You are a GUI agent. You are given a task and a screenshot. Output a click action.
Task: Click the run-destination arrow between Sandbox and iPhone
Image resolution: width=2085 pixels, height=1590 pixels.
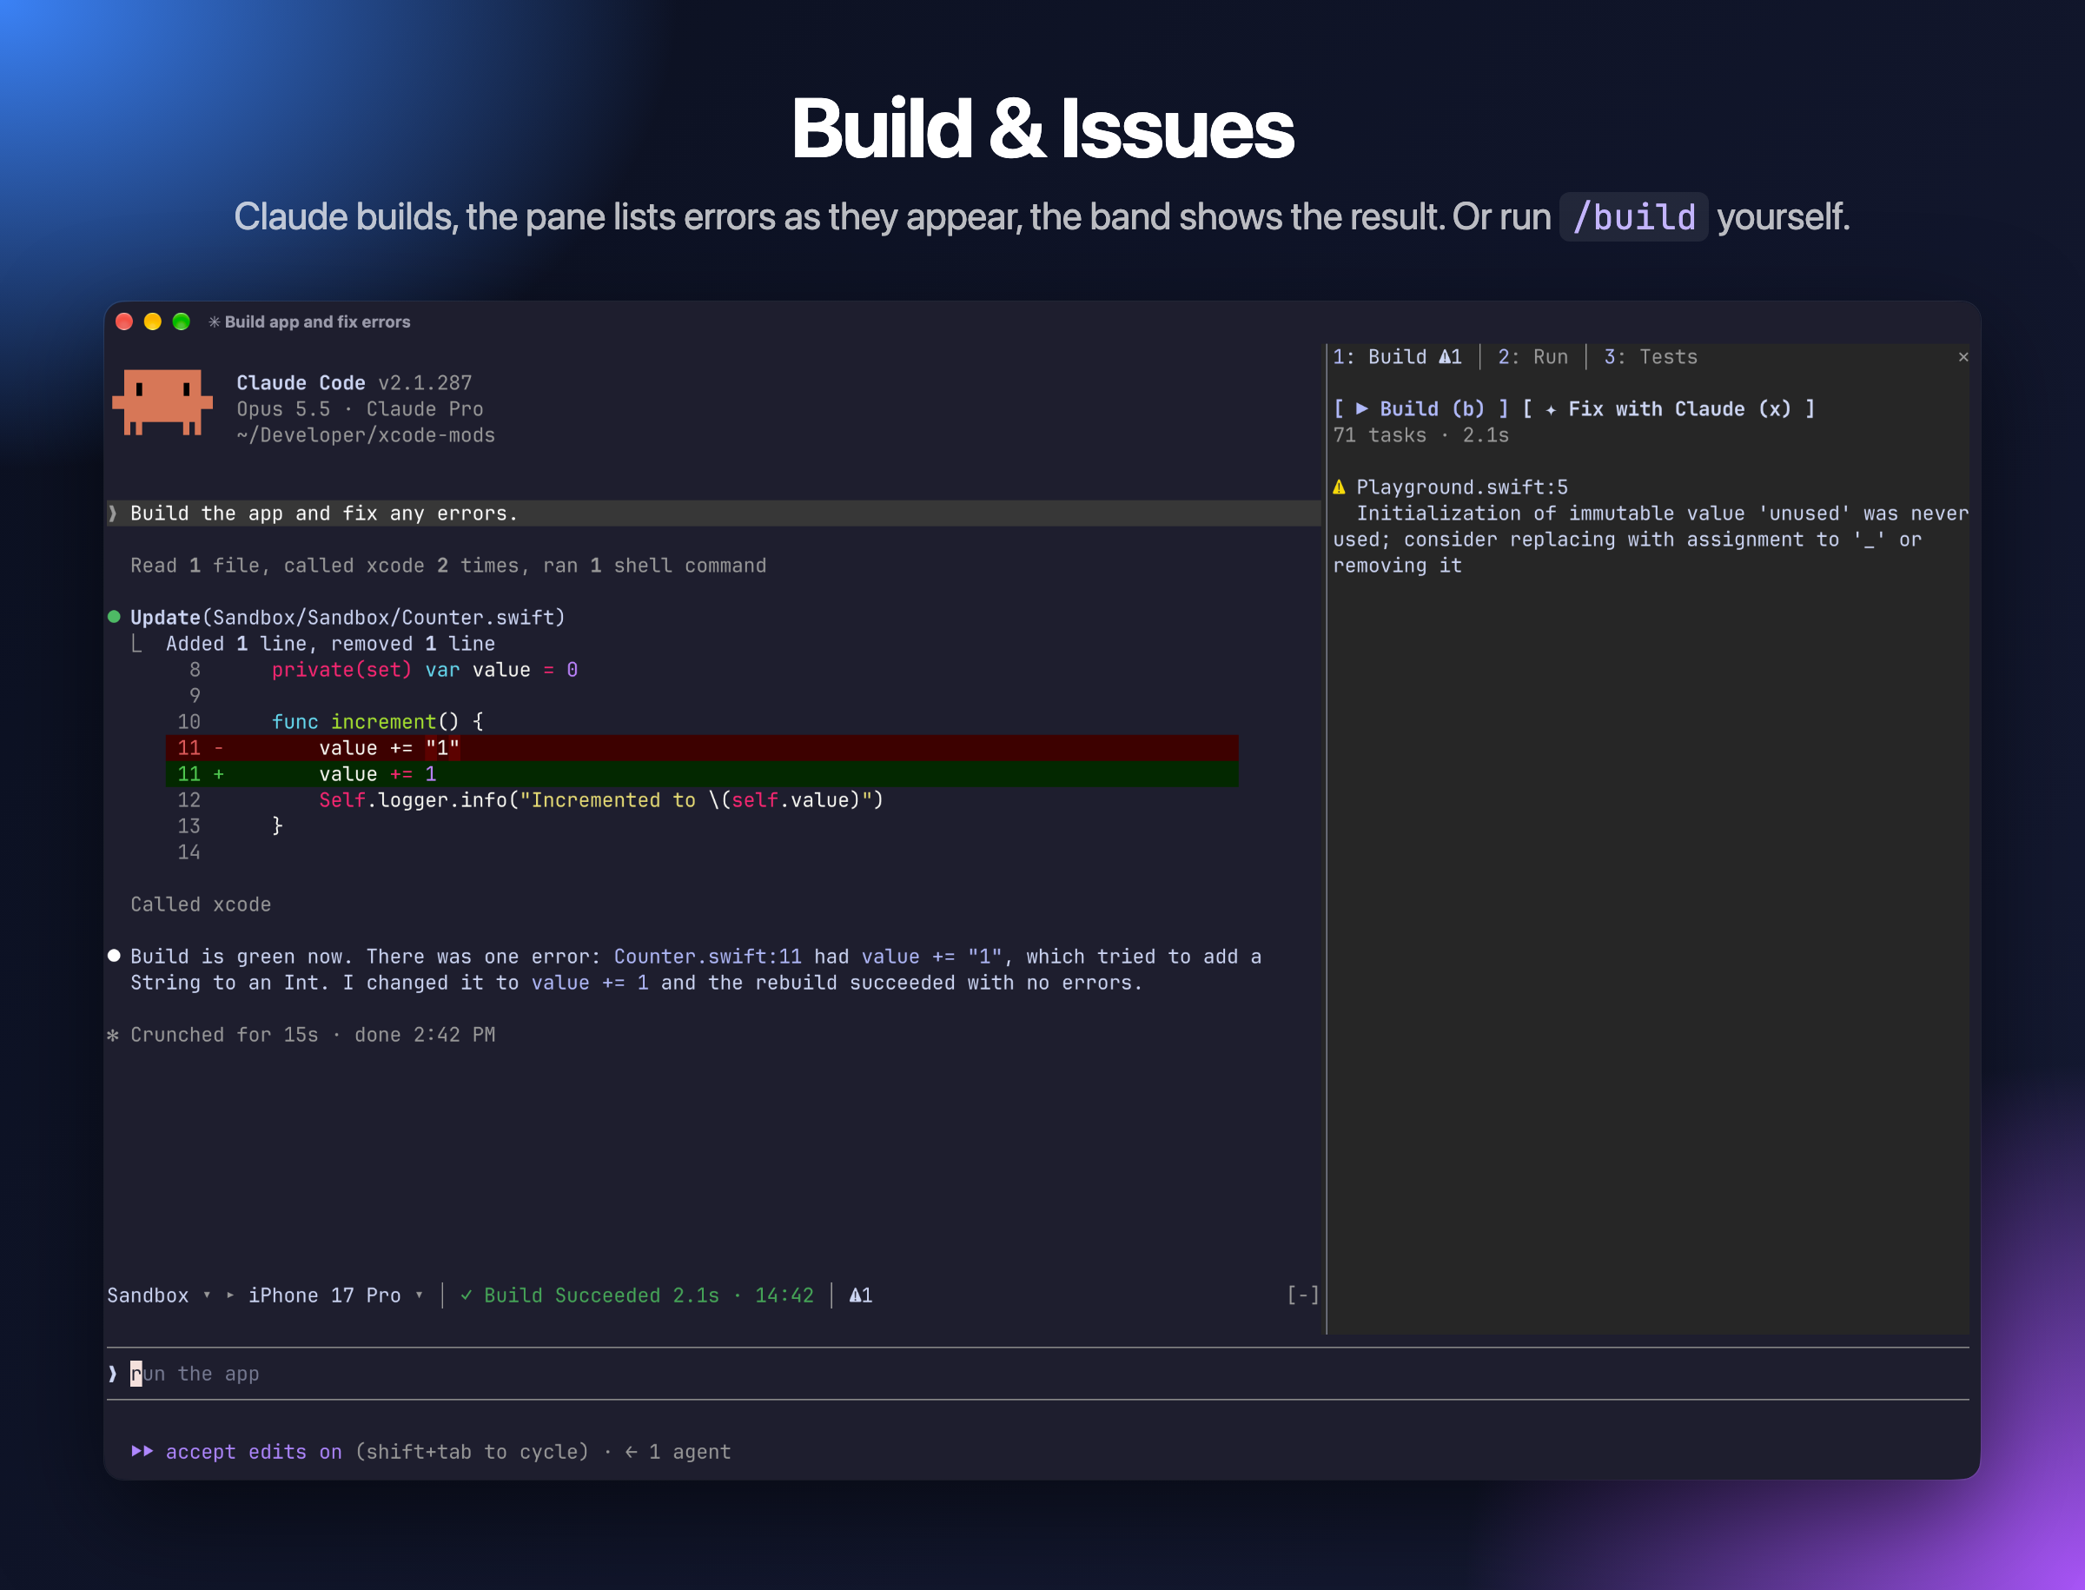230,1295
